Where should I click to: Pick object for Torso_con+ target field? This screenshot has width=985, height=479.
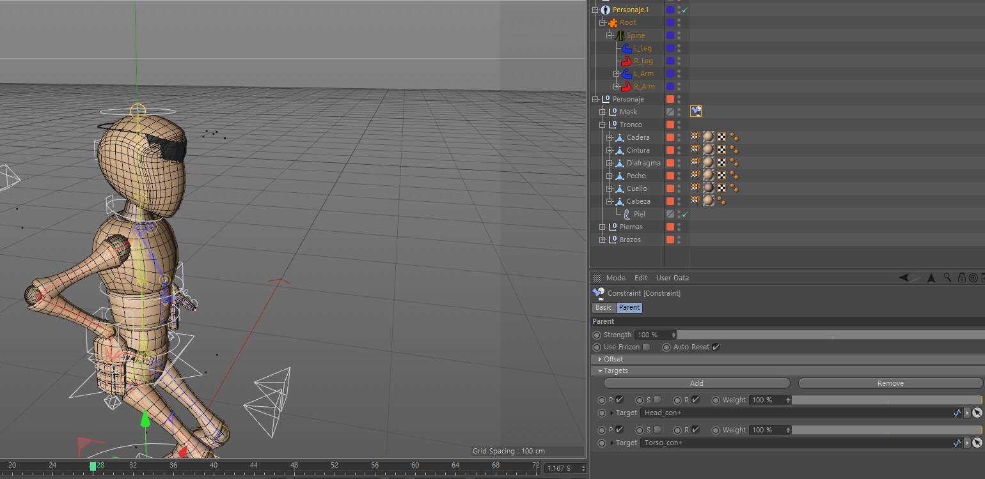[x=977, y=443]
